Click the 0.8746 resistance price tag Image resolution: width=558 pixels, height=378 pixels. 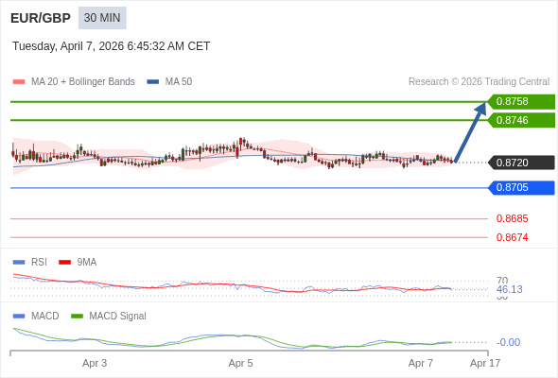(521, 120)
